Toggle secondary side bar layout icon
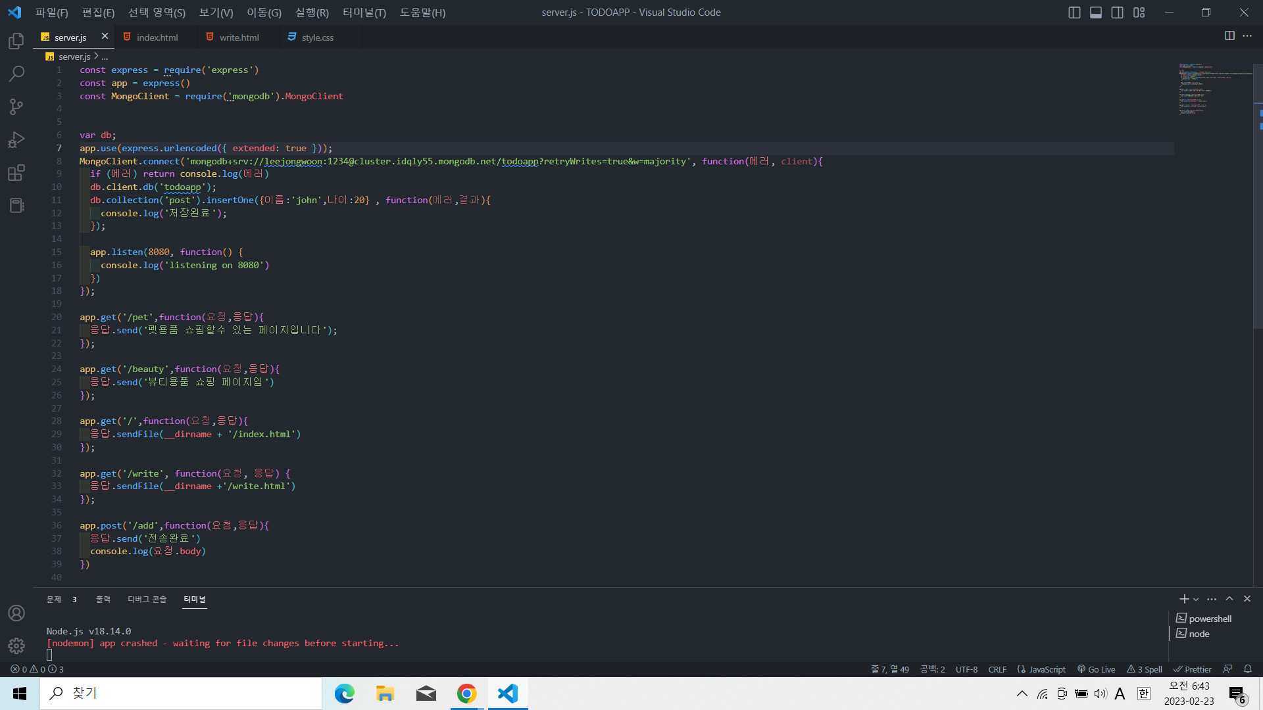Image resolution: width=1263 pixels, height=710 pixels. click(x=1117, y=12)
